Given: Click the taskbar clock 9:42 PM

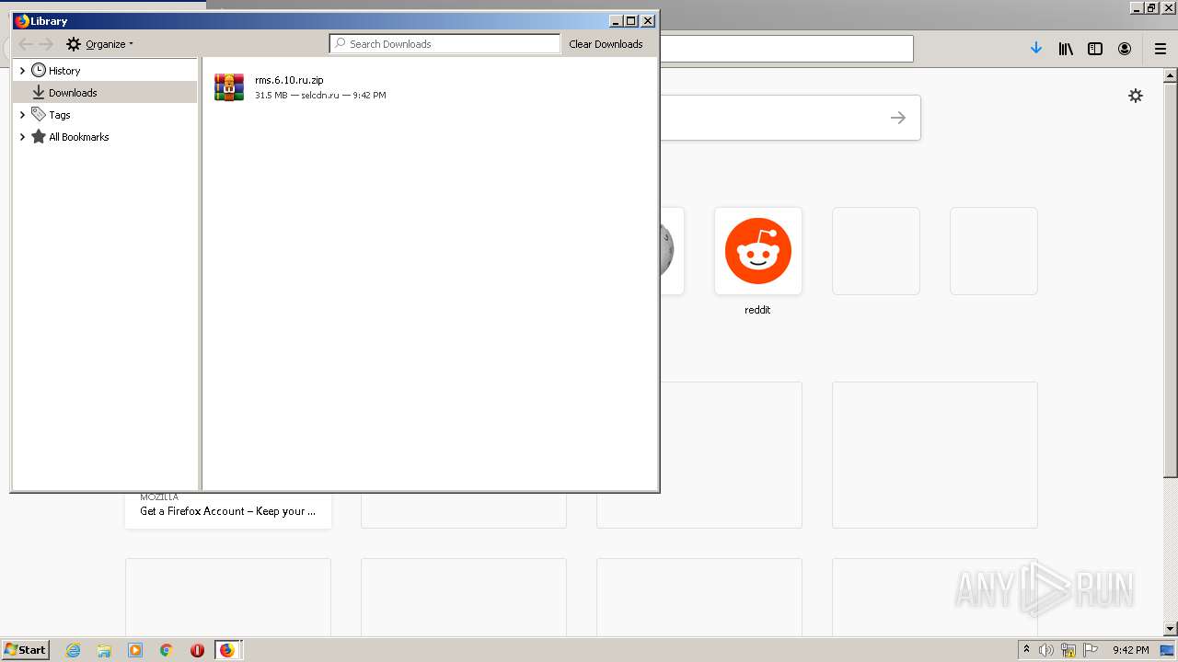Looking at the screenshot, I should [x=1130, y=650].
